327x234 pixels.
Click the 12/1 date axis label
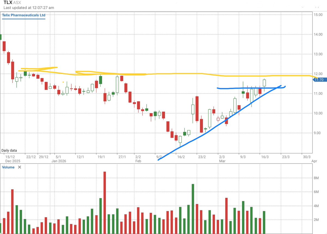pos(80,157)
